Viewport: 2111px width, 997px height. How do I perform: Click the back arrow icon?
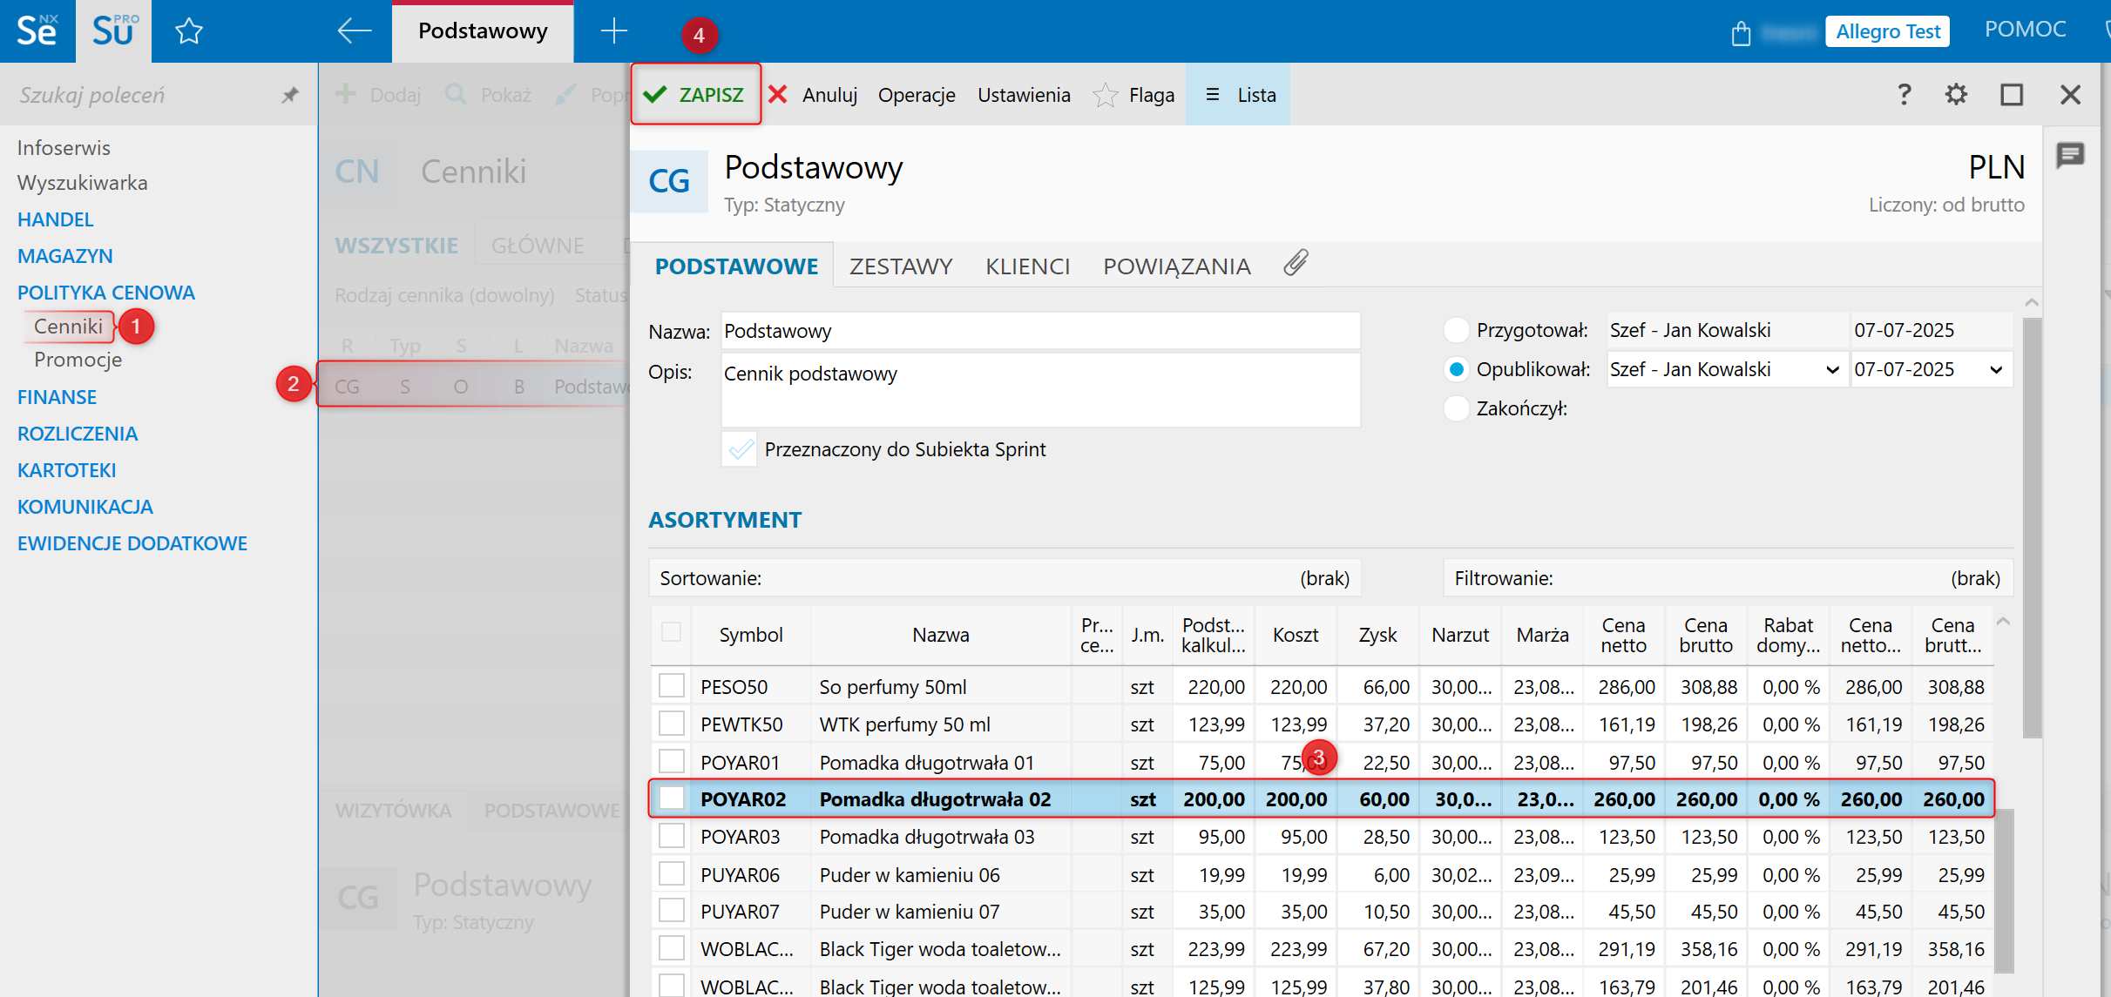(x=354, y=31)
